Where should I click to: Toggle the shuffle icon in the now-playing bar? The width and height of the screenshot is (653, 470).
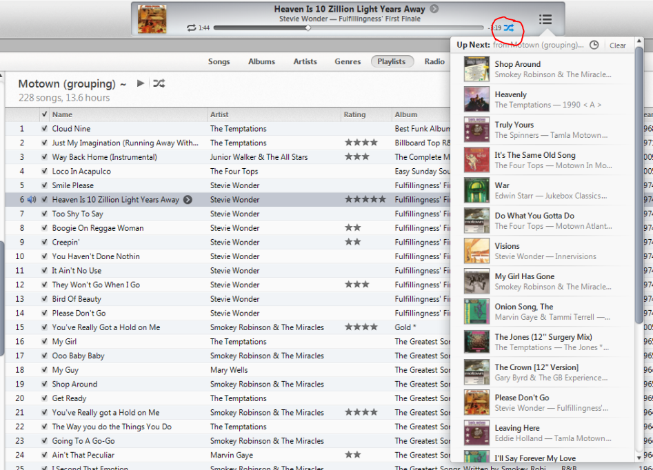[509, 28]
